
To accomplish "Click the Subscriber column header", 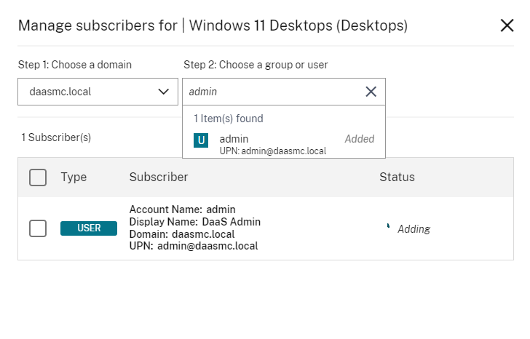I will 159,177.
